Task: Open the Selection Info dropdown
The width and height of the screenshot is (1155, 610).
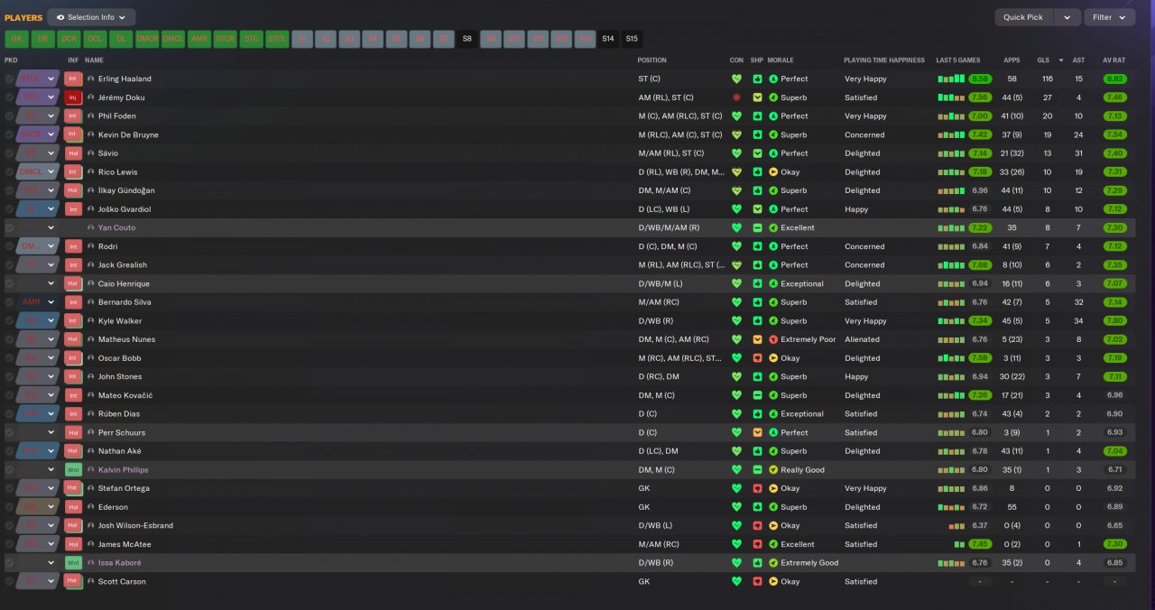Action: pos(91,17)
